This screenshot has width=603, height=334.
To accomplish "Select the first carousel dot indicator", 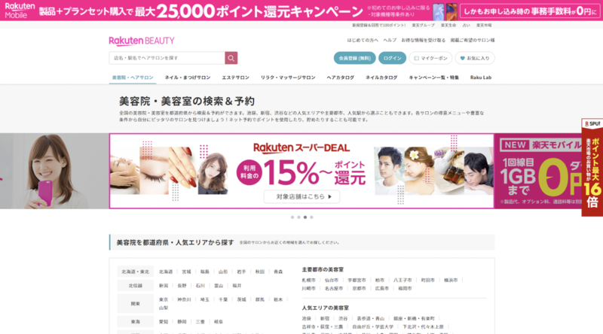I will tap(292, 217).
